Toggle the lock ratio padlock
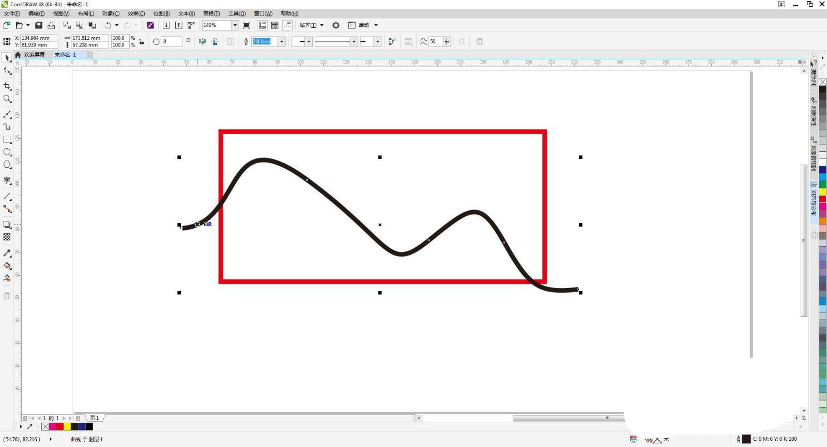Image resolution: width=827 pixels, height=447 pixels. click(141, 42)
